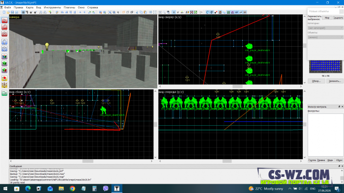344x193 pixels.
Task: Click the top view horizontal scrollbar thumb
Action: pos(237,86)
